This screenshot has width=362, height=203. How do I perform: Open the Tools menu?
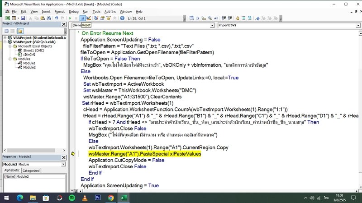pos(96,11)
